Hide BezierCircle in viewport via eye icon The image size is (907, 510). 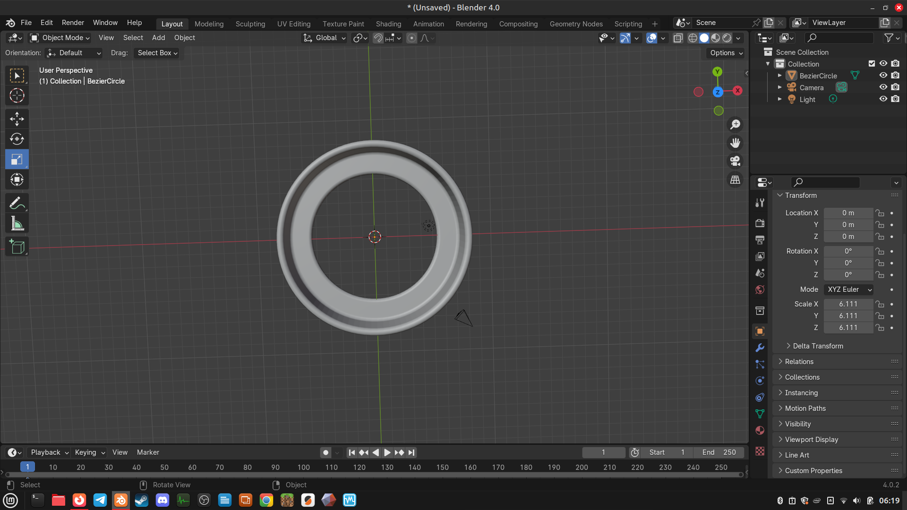pos(883,75)
